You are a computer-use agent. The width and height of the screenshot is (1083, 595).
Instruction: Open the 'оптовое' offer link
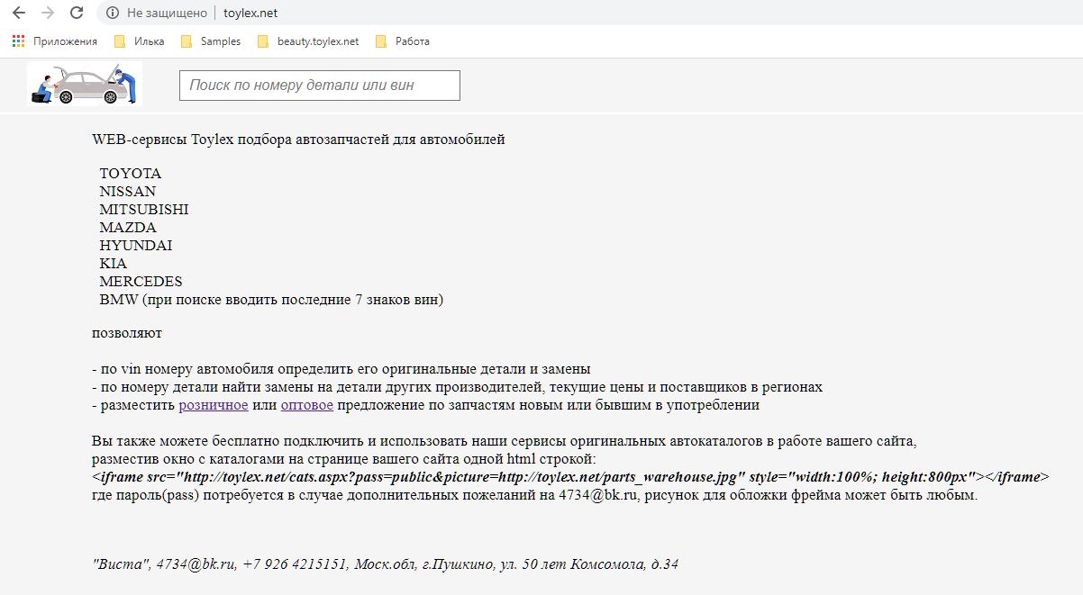click(307, 405)
